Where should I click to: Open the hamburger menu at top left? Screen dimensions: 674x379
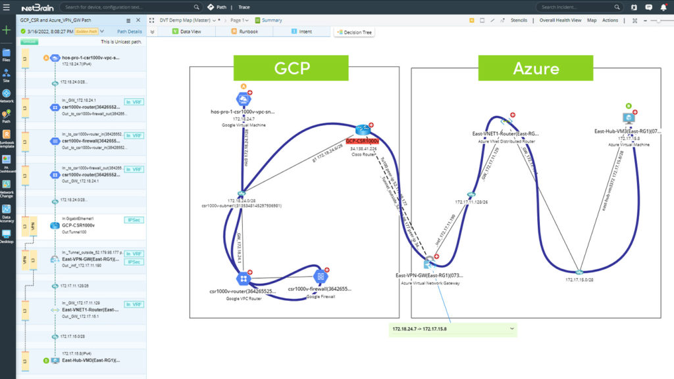pos(7,7)
